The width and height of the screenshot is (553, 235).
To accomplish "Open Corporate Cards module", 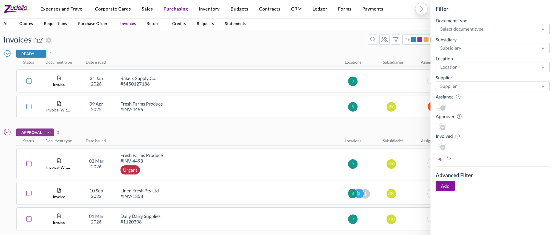I will point(113,9).
